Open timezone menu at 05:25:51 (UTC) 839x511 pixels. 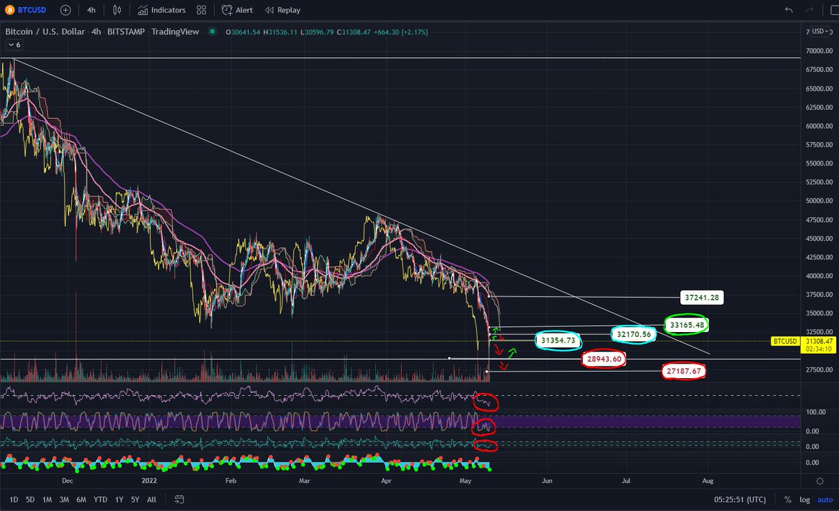(x=740, y=500)
